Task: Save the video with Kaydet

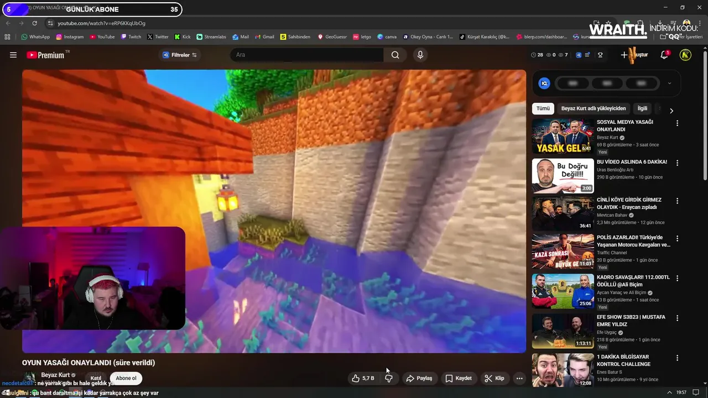Action: [459, 378]
